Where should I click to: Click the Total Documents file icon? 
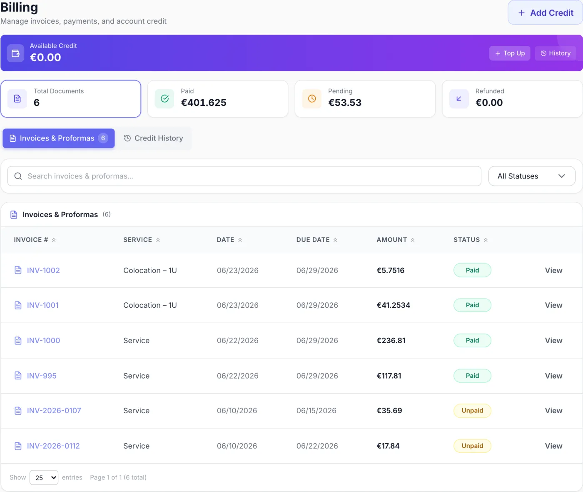pyautogui.click(x=17, y=99)
